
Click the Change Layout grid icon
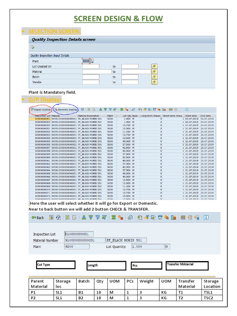pos(183,218)
